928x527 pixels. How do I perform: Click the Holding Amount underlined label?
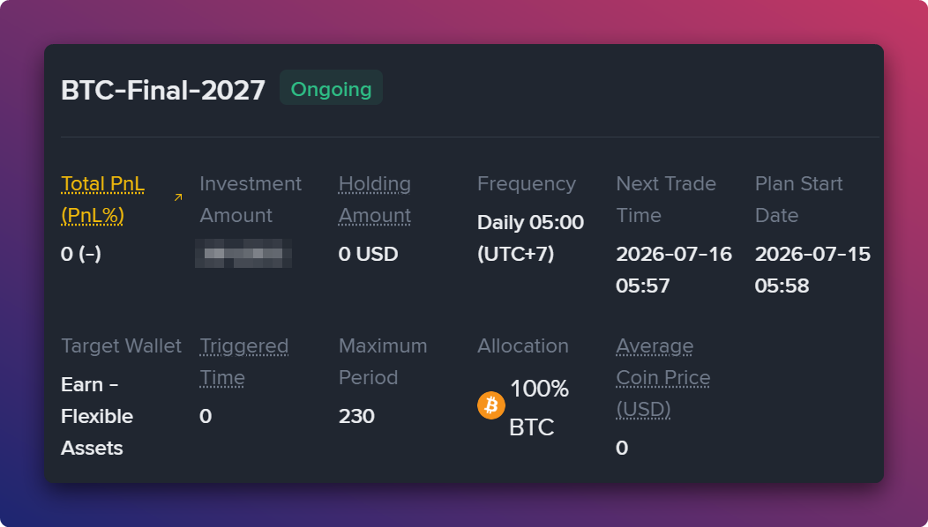[x=375, y=199]
